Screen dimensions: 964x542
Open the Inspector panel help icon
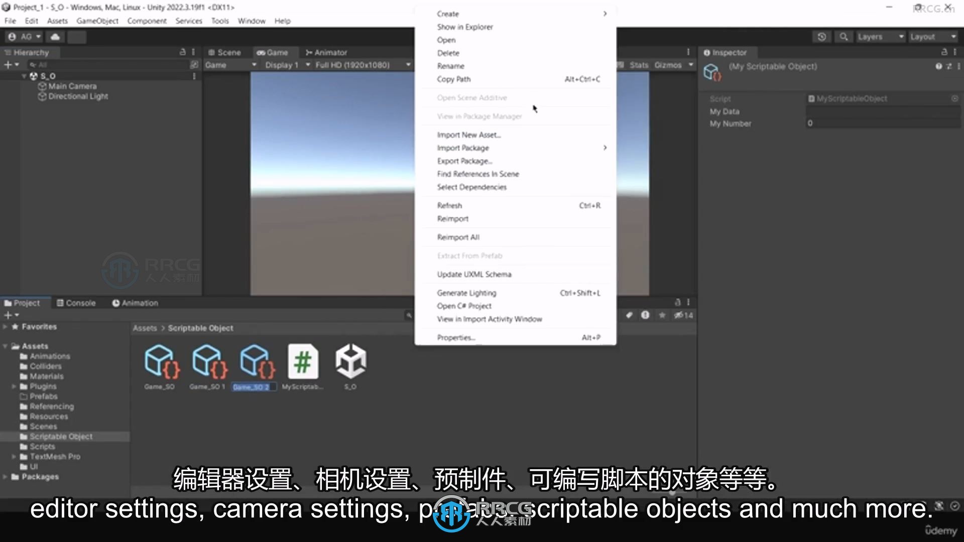point(938,66)
